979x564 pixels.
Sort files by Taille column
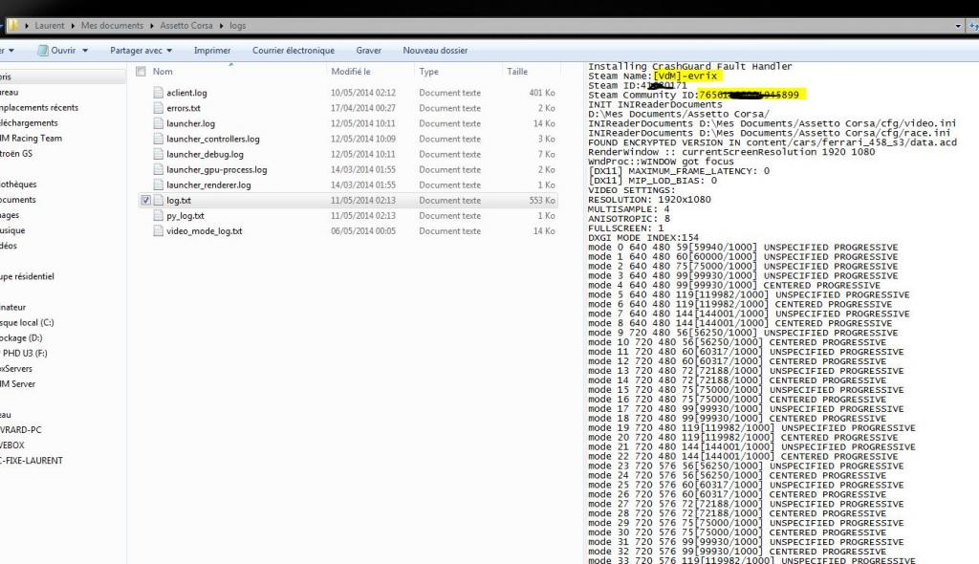click(x=517, y=71)
